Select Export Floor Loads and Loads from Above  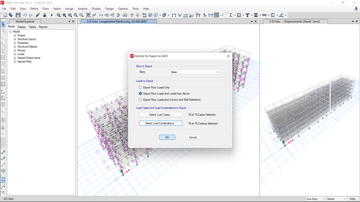140,94
